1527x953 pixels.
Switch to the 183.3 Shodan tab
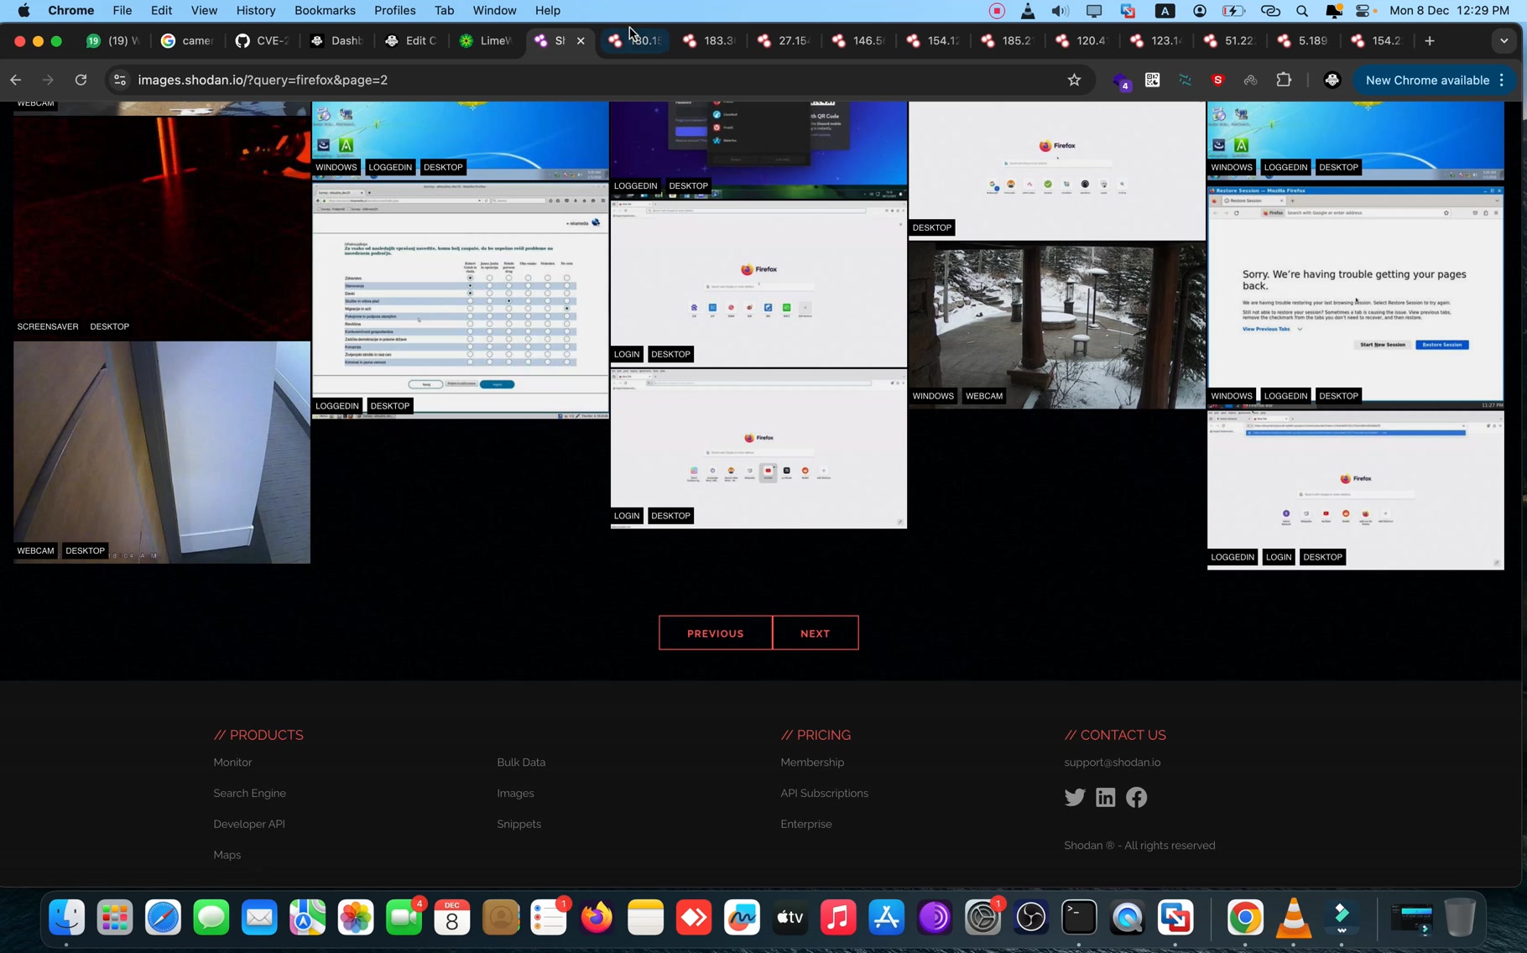pyautogui.click(x=710, y=40)
